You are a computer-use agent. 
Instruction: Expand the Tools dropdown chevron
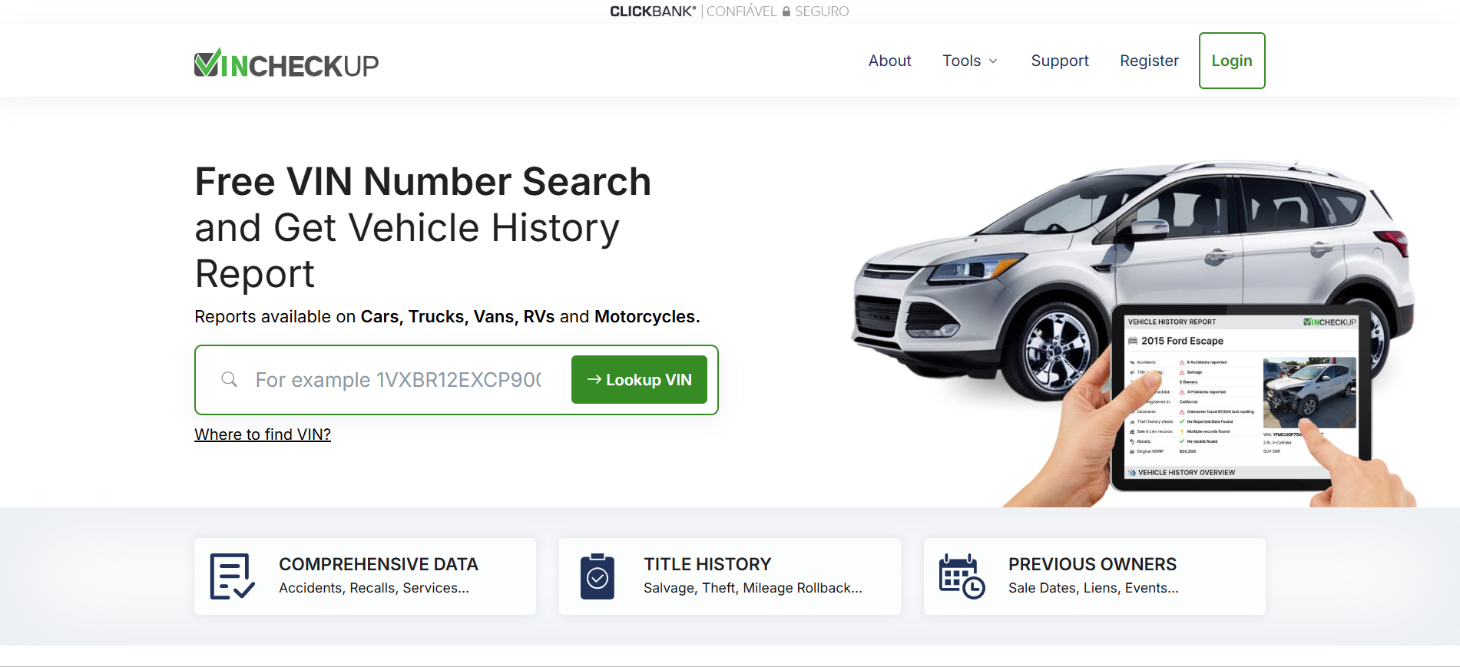pos(993,61)
